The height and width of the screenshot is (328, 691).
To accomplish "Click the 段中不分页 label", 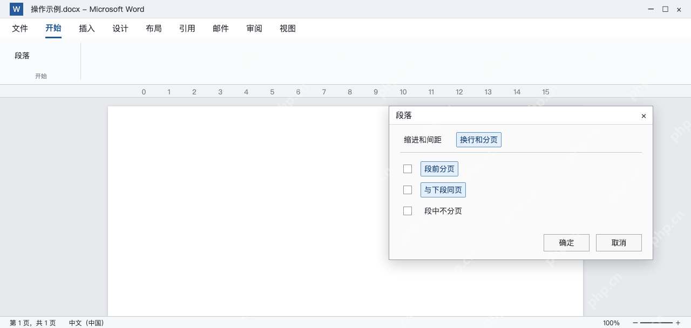I will [443, 211].
